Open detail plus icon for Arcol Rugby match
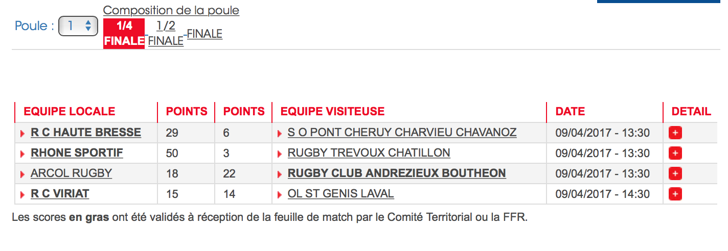The height and width of the screenshot is (251, 728). tap(675, 173)
